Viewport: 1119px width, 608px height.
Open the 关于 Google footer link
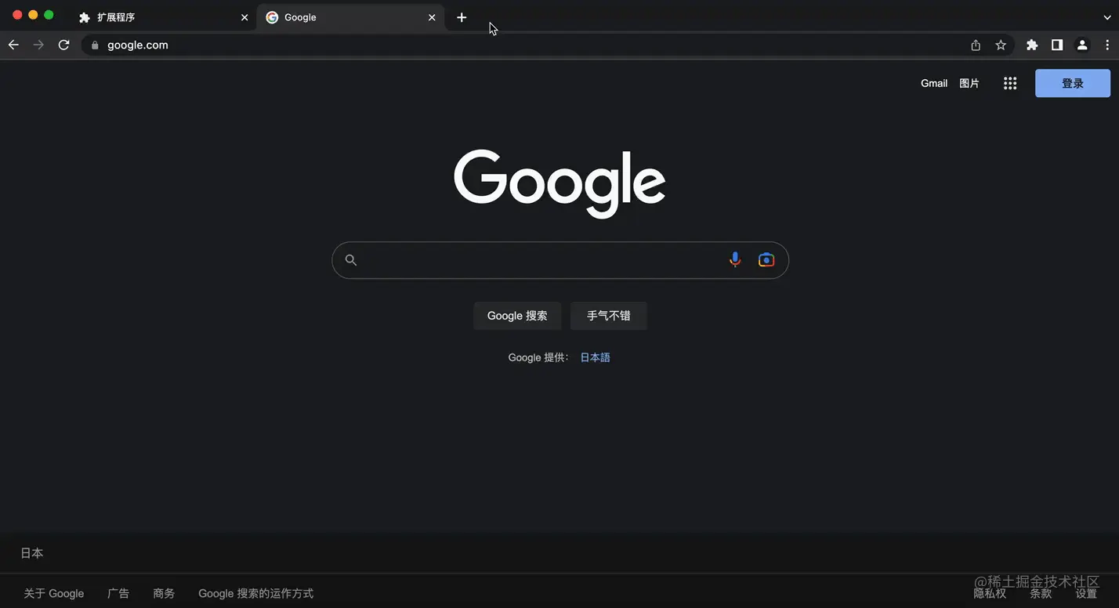54,593
